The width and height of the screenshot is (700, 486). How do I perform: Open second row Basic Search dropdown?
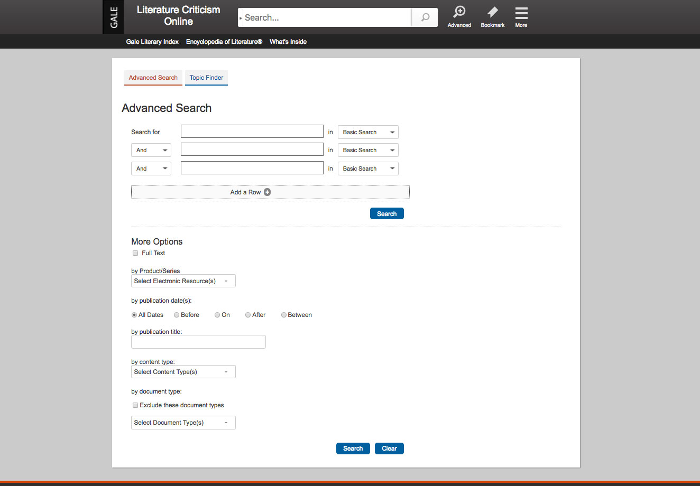pyautogui.click(x=368, y=150)
